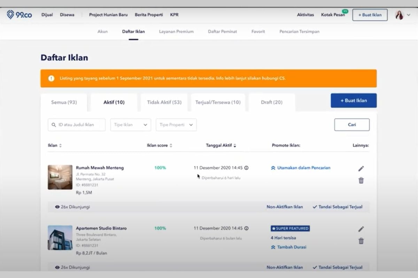Click the outlined + Buat Iklan header button
Image resolution: width=418 pixels, height=278 pixels.
point(370,15)
